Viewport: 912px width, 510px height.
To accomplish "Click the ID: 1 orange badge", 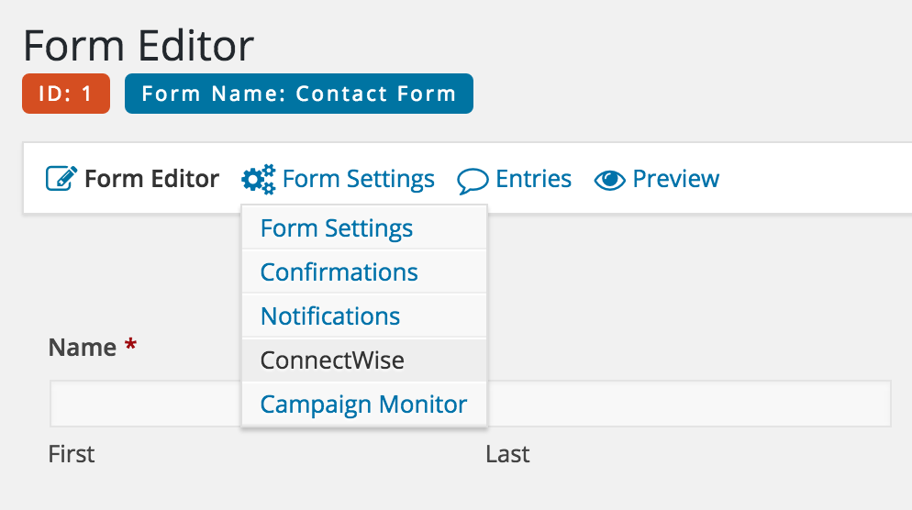I will [66, 94].
